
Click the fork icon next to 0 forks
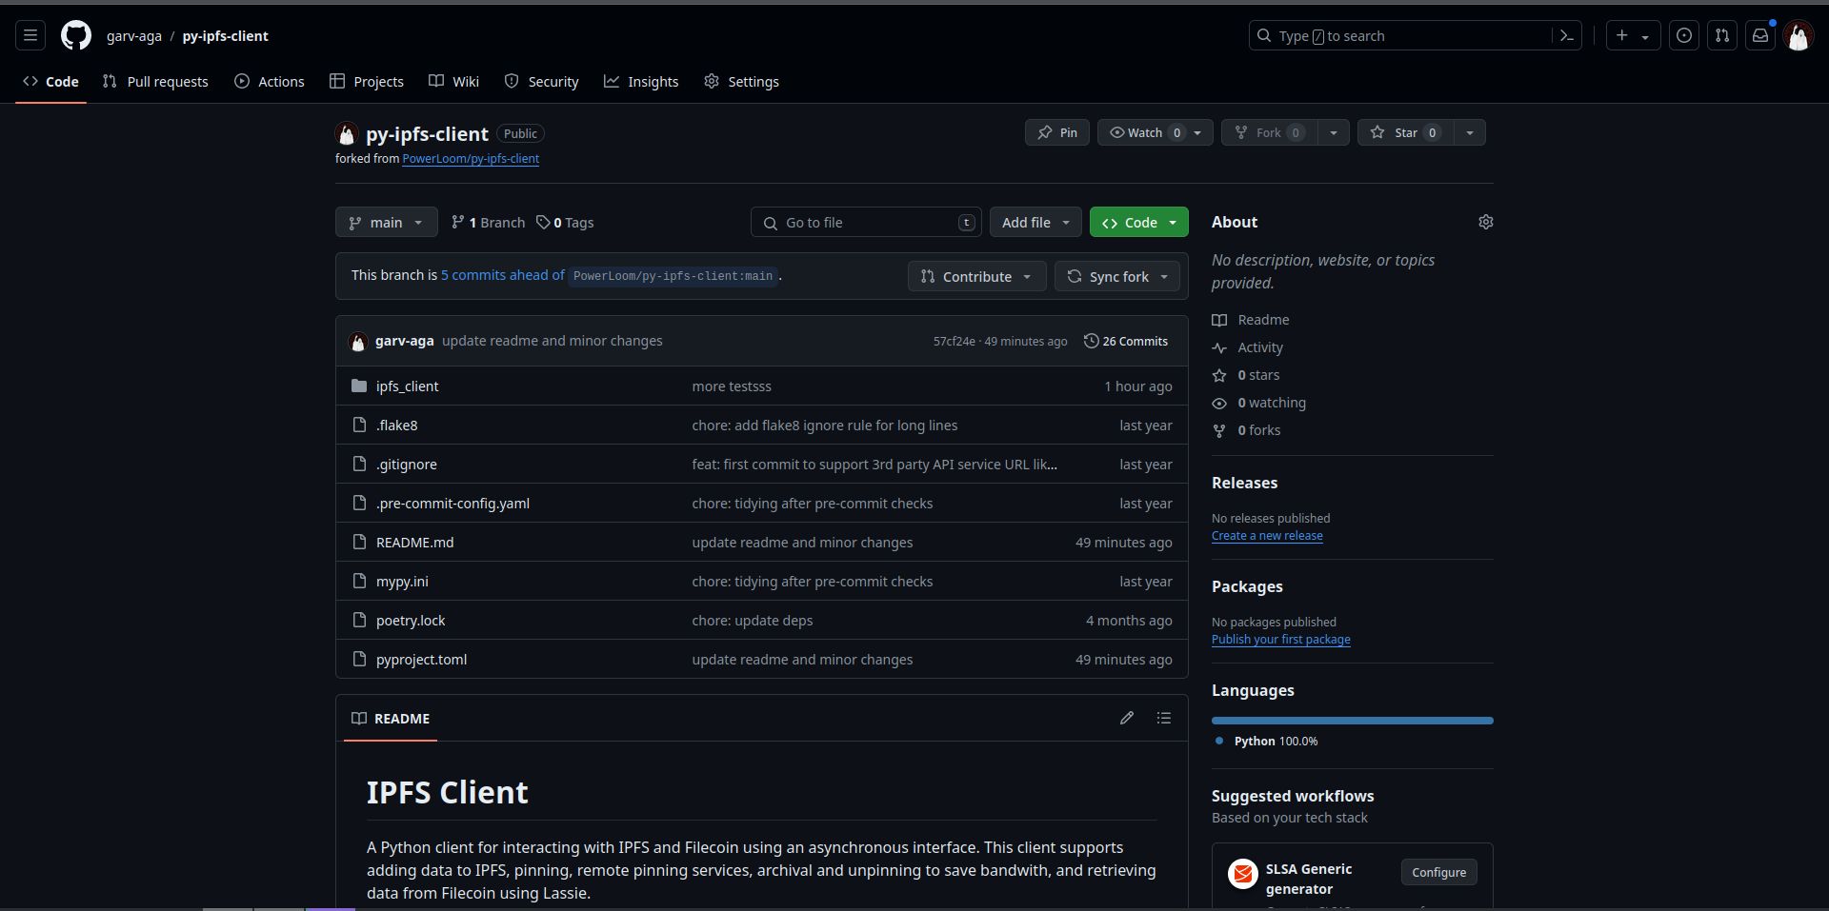[1219, 430]
